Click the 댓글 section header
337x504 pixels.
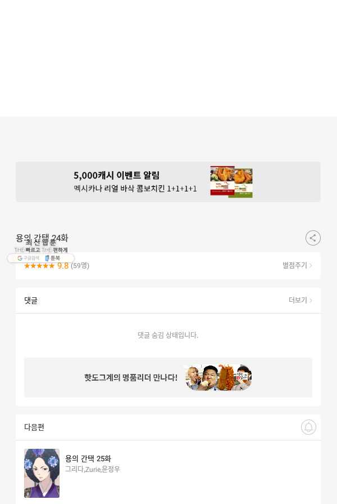click(x=31, y=301)
